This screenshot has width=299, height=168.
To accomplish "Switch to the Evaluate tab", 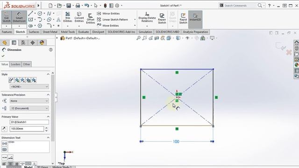I will click(84, 32).
